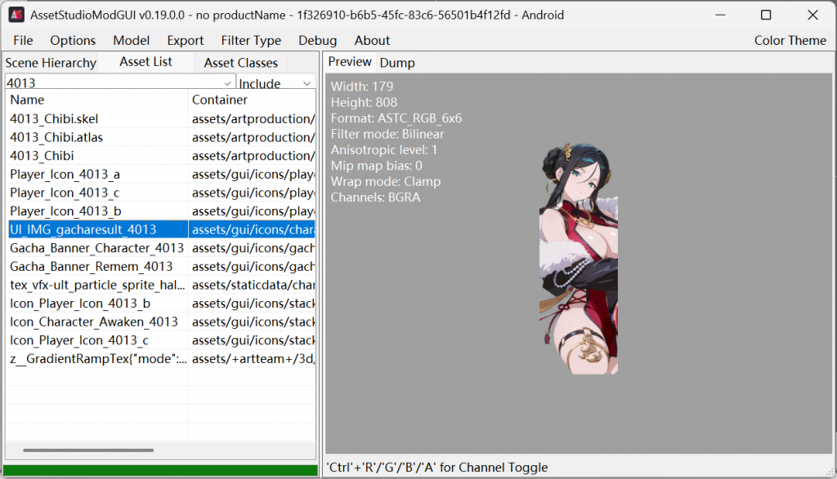Switch to the Asset List tab
The height and width of the screenshot is (479, 837).
(x=145, y=62)
